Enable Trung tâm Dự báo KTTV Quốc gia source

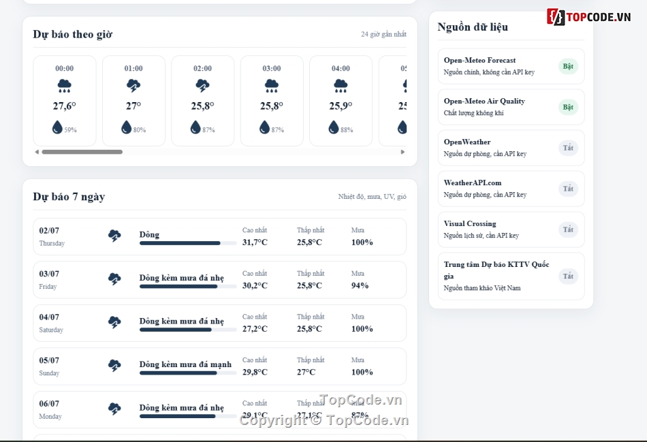pyautogui.click(x=568, y=277)
